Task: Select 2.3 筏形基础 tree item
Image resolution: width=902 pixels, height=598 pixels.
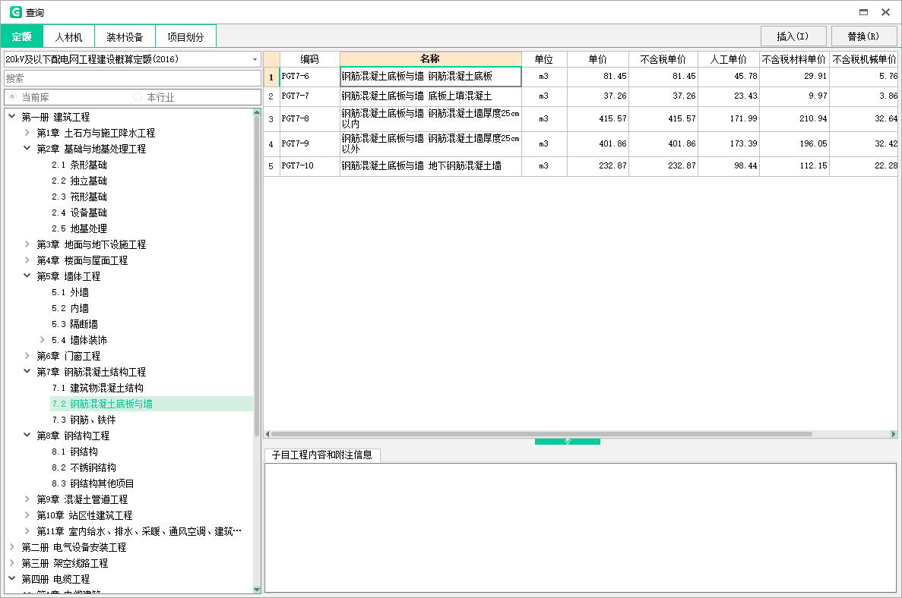Action: click(x=79, y=197)
